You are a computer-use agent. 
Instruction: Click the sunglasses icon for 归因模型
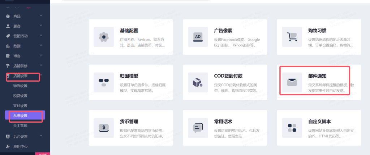coord(104,82)
